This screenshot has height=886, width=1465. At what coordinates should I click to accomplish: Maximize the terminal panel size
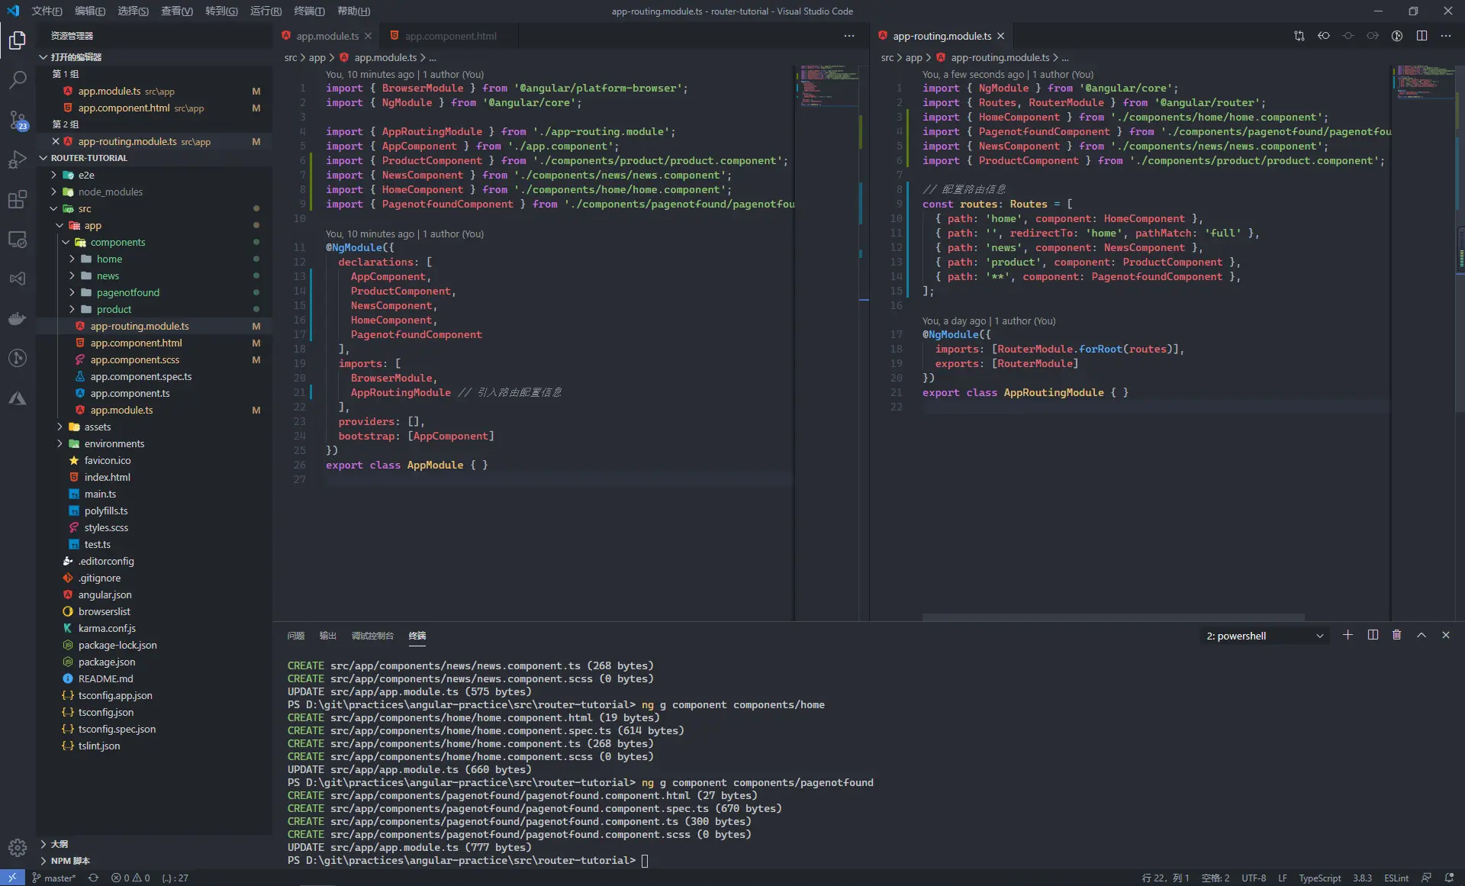click(x=1422, y=635)
